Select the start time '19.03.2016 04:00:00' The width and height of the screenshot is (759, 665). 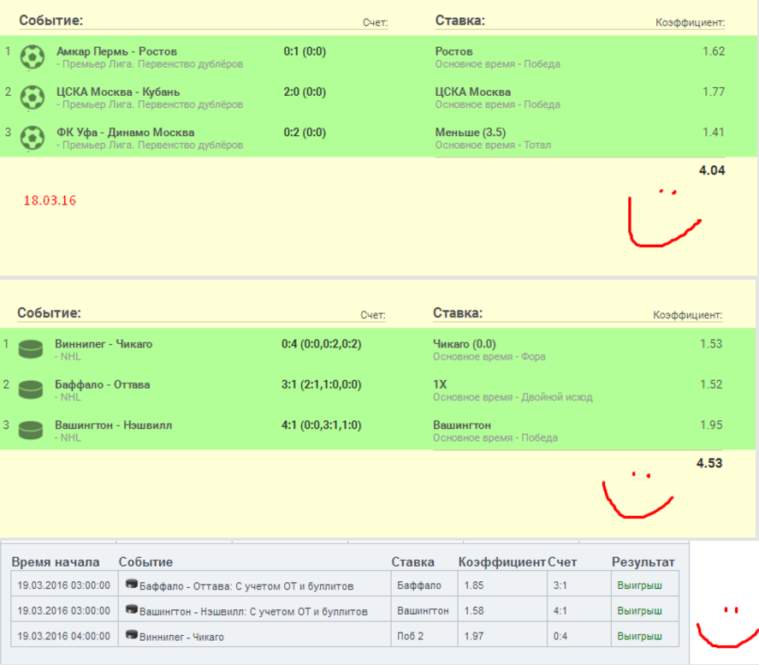64,636
